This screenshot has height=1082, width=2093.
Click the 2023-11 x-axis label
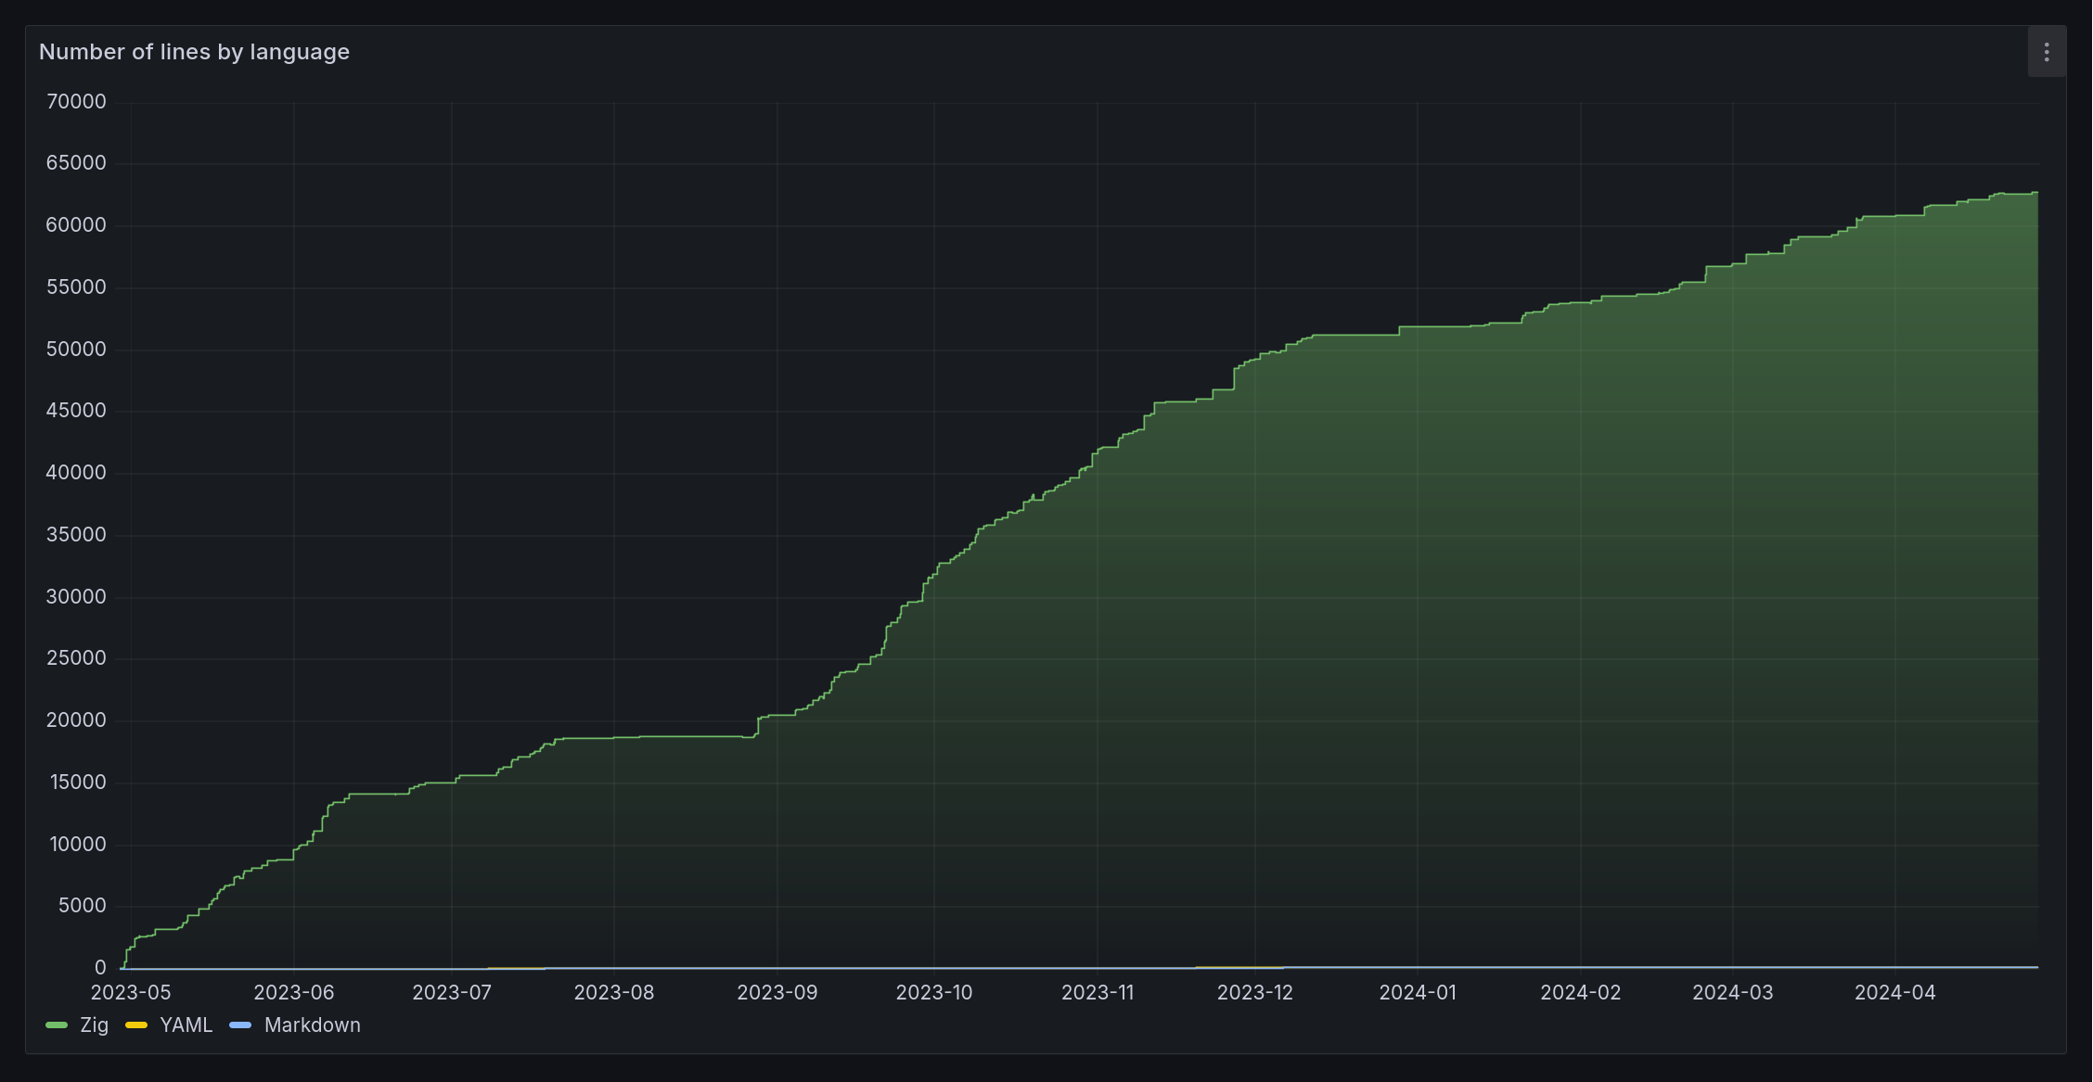(1098, 993)
